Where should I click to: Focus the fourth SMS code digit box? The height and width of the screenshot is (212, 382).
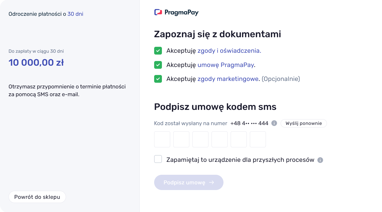pos(220,139)
